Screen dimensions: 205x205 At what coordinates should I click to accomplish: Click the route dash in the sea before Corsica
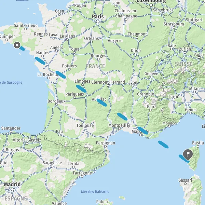point(163,145)
